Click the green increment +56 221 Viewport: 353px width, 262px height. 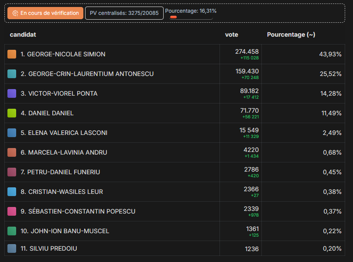[x=250, y=117]
